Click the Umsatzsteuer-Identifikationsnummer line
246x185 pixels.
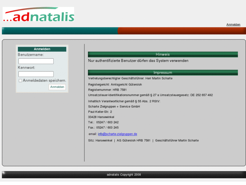(151, 95)
